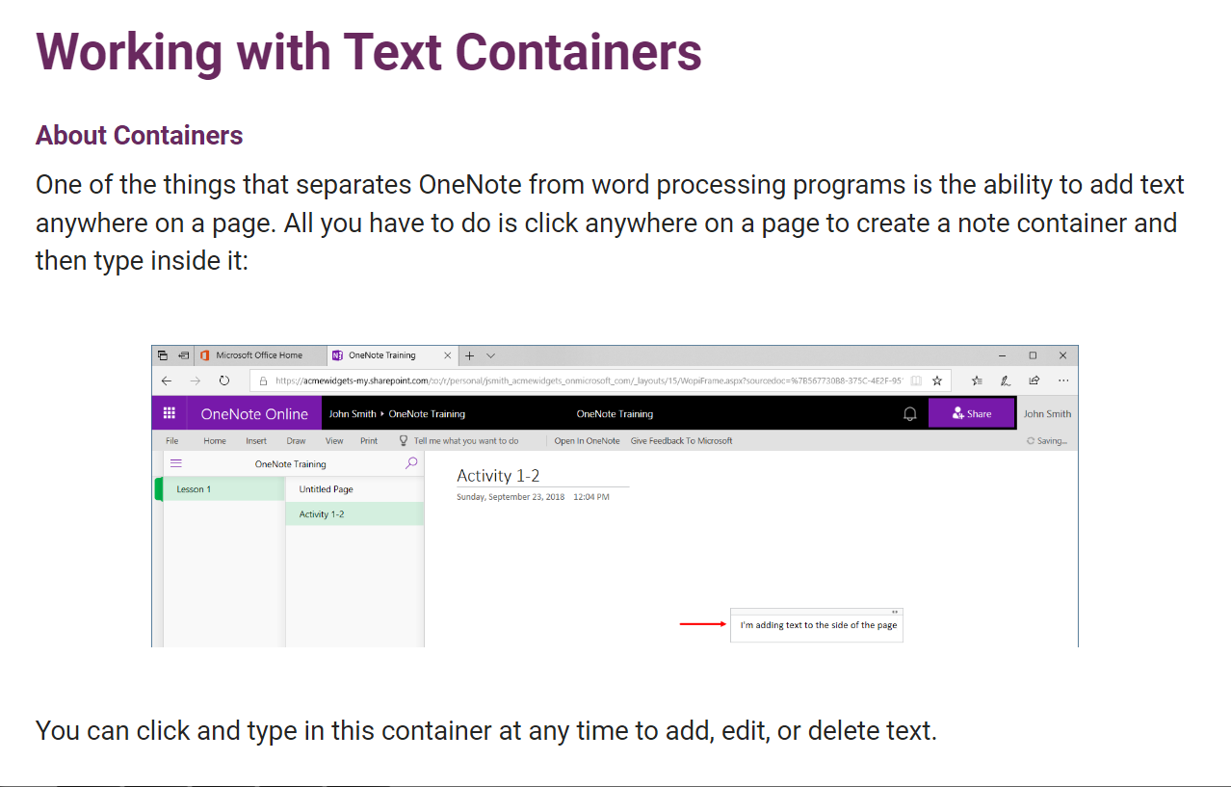Switch to the Home ribbon tab
The width and height of the screenshot is (1231, 787).
coord(215,441)
